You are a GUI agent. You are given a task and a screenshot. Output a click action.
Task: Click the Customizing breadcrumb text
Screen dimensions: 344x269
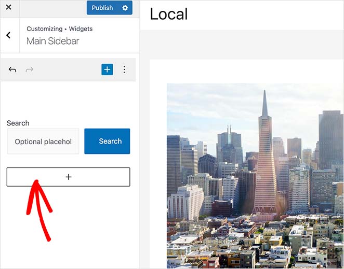pos(44,29)
